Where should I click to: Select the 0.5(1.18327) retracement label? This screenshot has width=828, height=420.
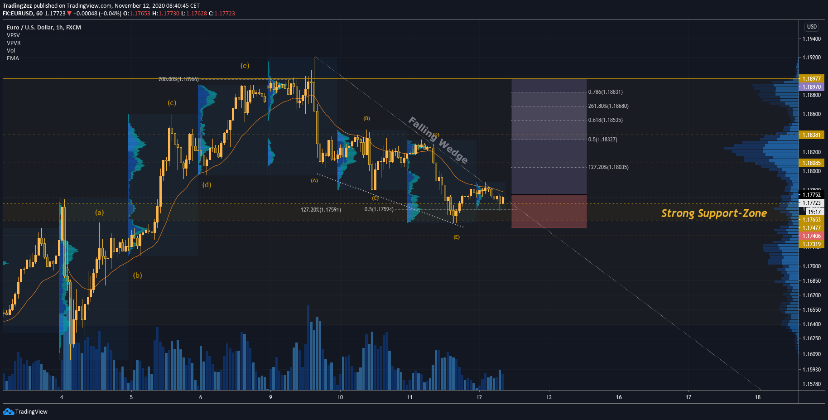click(602, 140)
